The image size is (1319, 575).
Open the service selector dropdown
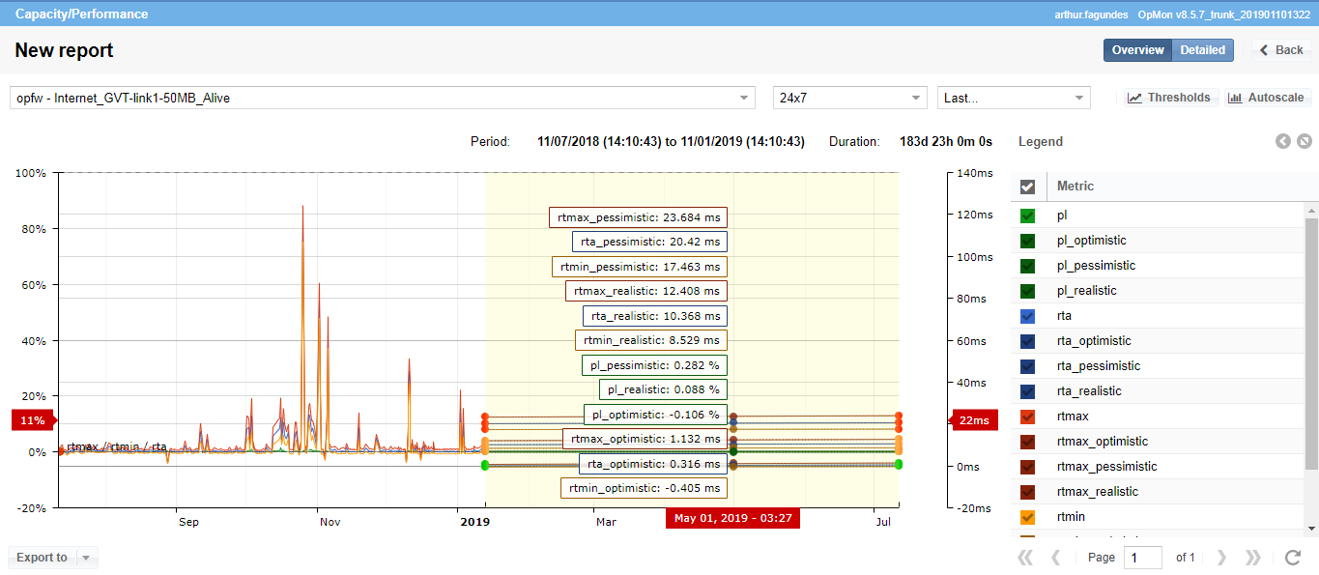(x=383, y=98)
